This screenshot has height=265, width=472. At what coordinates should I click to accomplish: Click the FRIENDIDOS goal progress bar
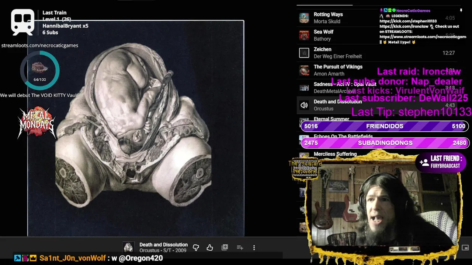coord(385,126)
